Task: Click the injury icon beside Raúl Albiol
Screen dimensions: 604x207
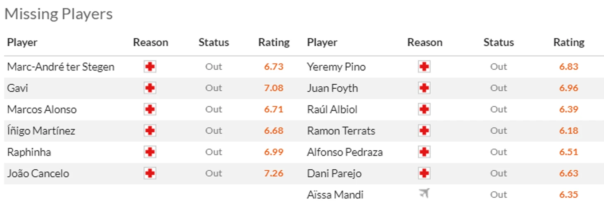Action: pos(424,110)
